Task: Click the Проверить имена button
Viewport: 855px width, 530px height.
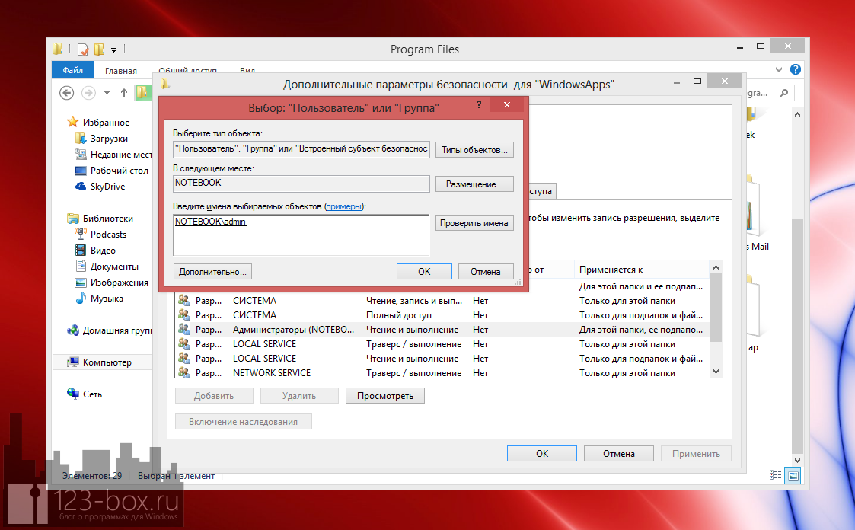Action: tap(474, 223)
